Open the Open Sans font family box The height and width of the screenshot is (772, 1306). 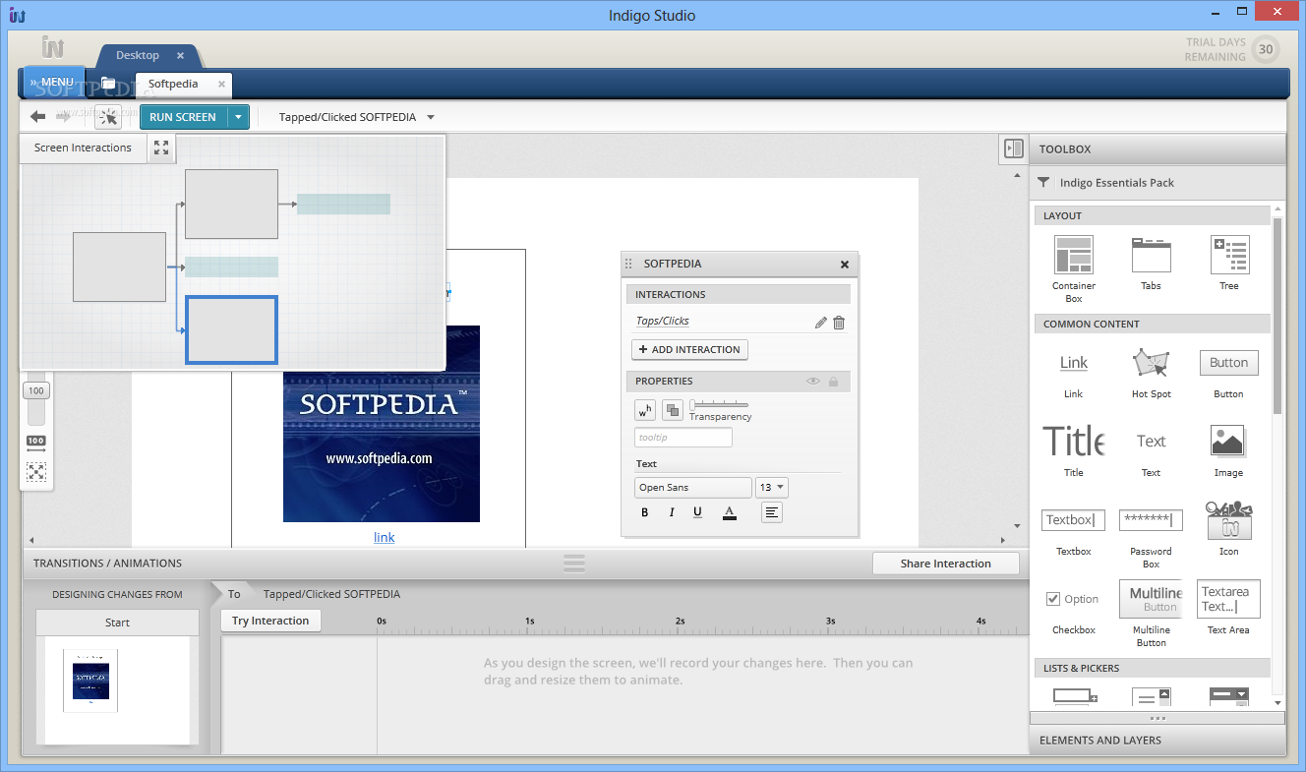[693, 488]
